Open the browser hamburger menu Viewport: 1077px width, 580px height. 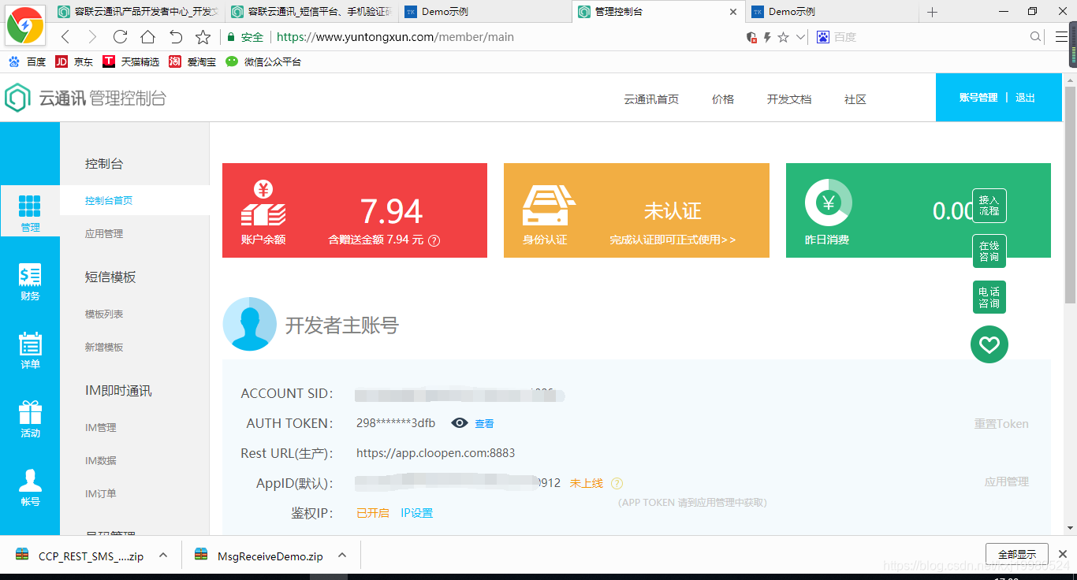click(x=1061, y=37)
